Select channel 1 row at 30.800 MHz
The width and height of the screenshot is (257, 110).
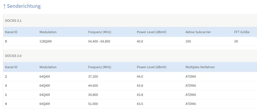coord(130,95)
